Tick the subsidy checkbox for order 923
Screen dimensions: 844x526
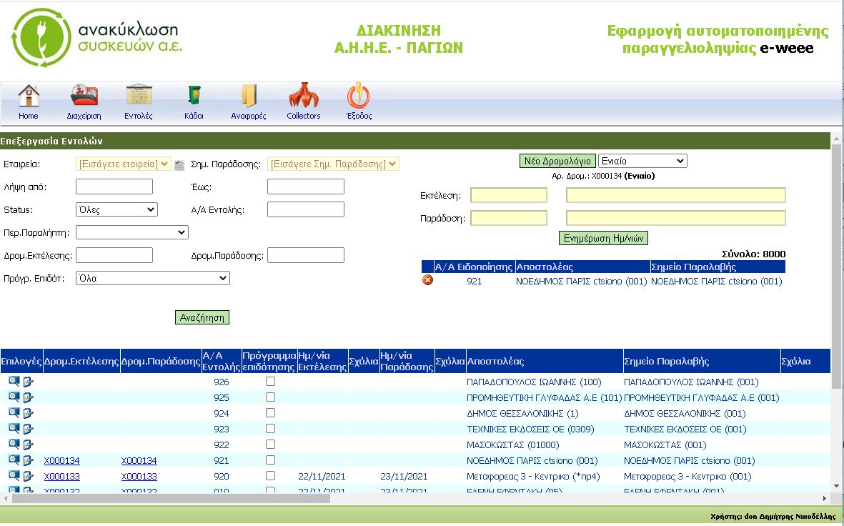(x=270, y=429)
